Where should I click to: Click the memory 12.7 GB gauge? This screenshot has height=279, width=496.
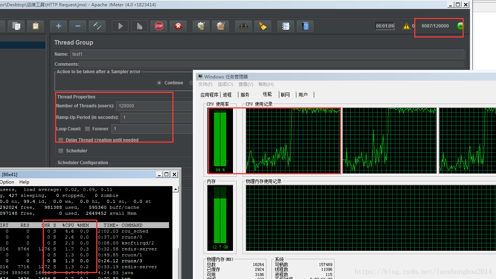coord(221,218)
